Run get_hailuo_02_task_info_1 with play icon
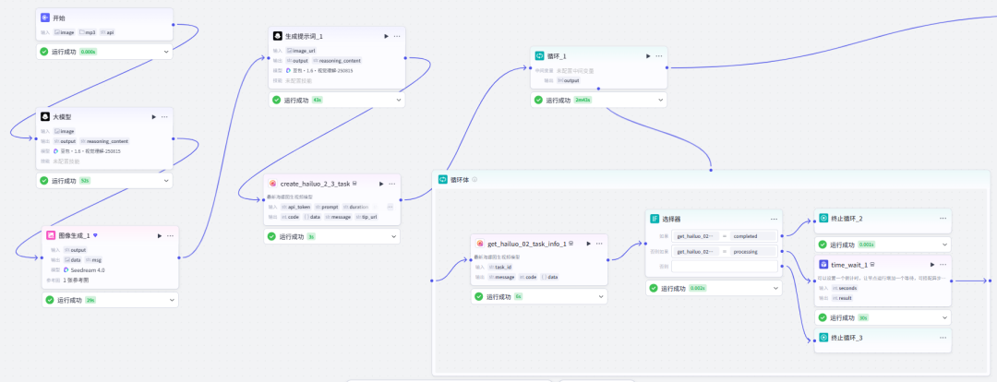 [587, 244]
